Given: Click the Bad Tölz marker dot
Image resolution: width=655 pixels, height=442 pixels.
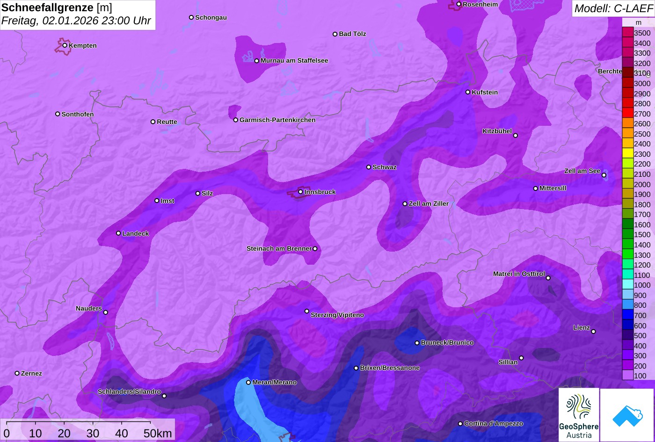Looking at the screenshot, I should point(335,34).
